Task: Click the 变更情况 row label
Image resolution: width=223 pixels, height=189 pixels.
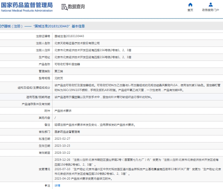Action: [x=44, y=169]
